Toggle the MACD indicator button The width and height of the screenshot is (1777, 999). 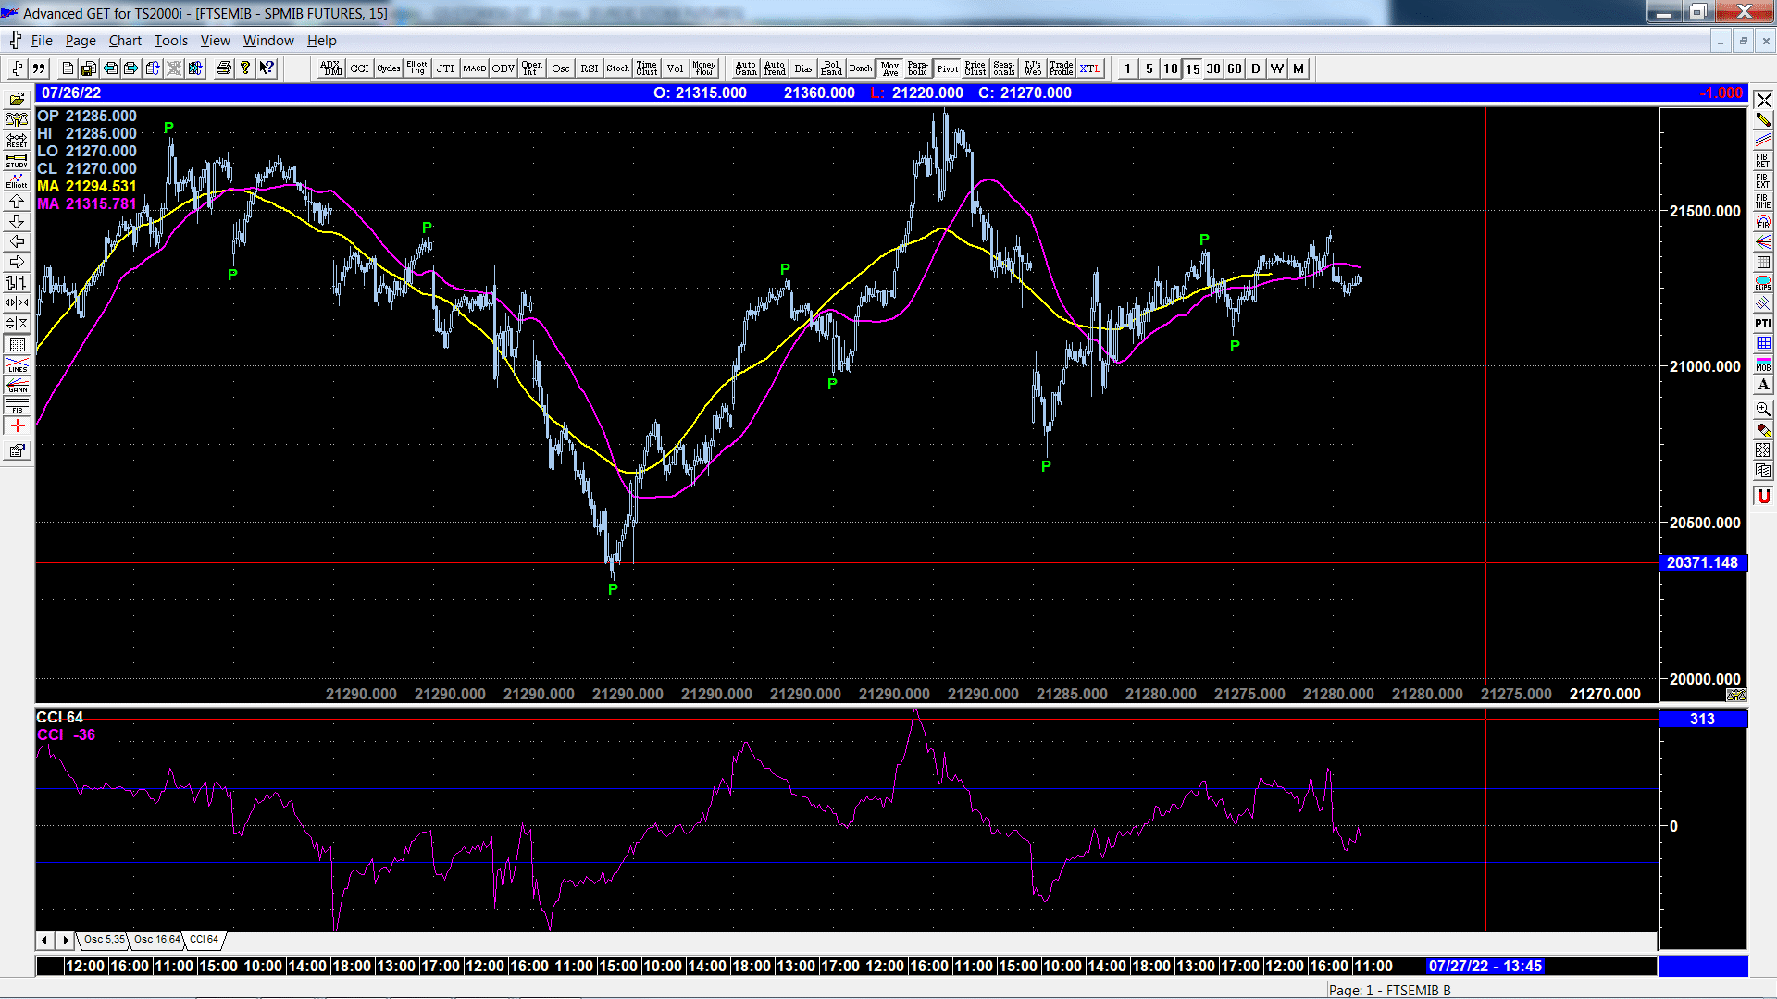coord(474,68)
